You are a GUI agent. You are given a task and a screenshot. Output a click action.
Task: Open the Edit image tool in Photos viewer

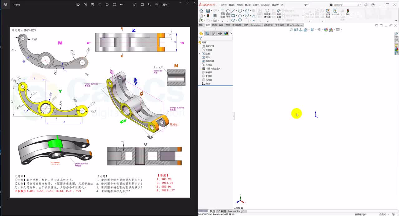click(78, 5)
